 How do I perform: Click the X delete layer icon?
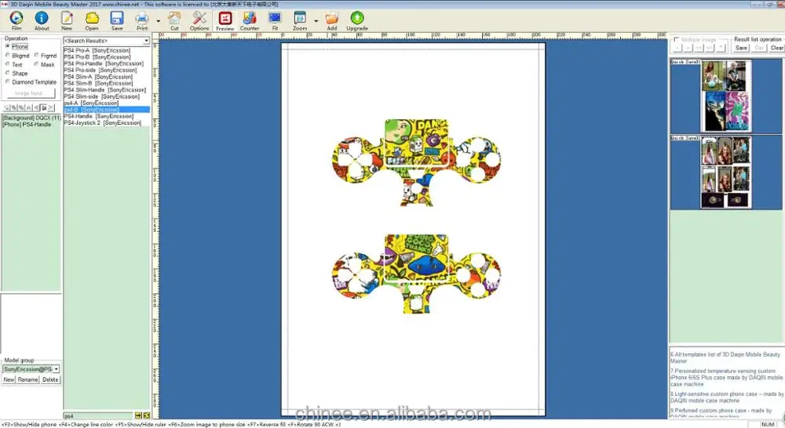point(50,107)
